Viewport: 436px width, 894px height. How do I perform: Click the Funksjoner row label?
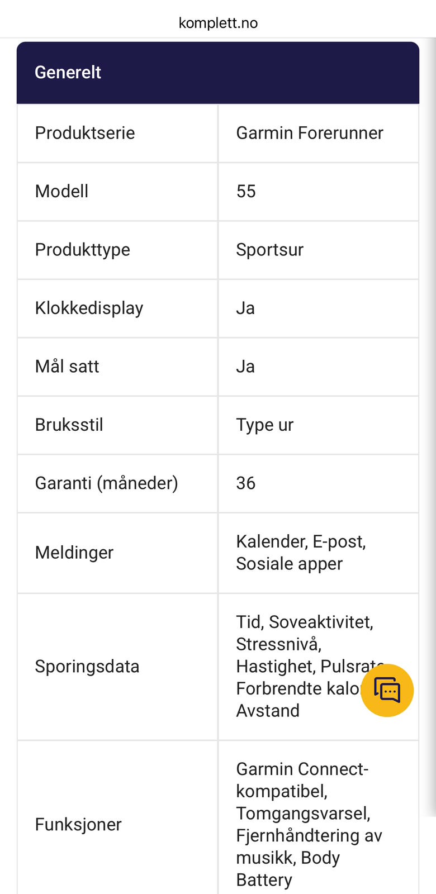78,825
